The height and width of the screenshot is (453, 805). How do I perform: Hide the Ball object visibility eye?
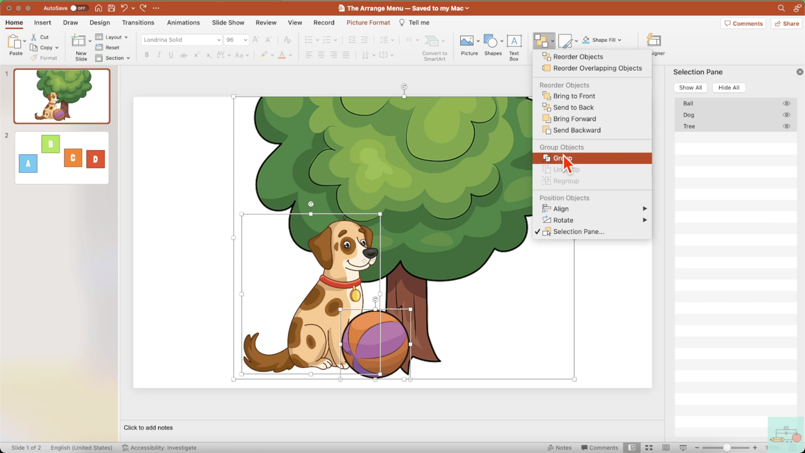coord(786,104)
